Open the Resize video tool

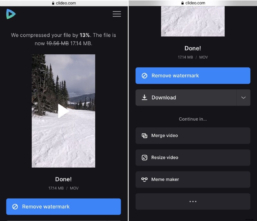click(193, 157)
